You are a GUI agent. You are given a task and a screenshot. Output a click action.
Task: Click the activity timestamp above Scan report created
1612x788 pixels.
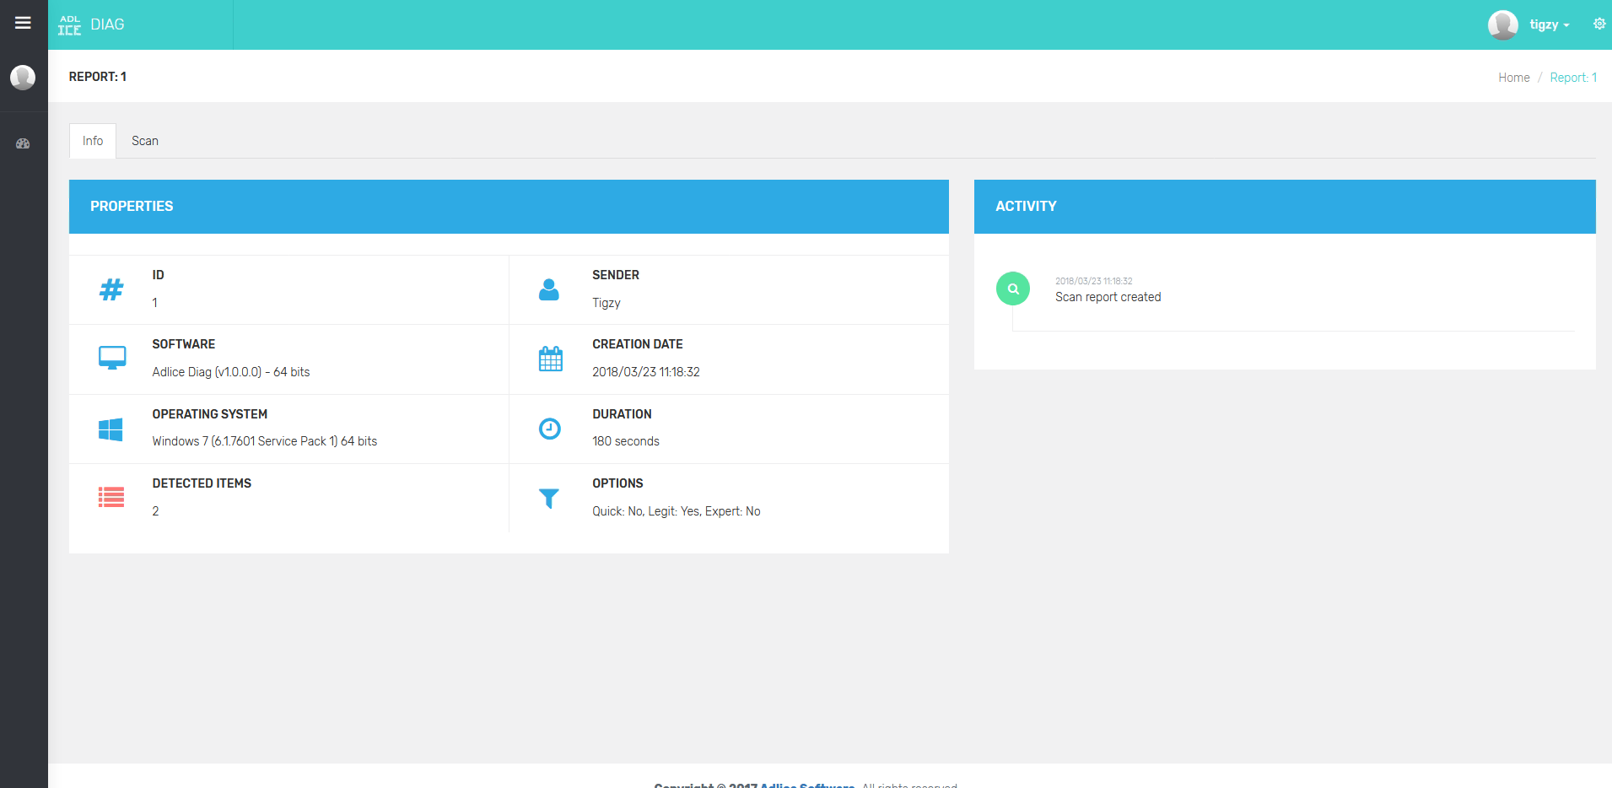point(1094,281)
